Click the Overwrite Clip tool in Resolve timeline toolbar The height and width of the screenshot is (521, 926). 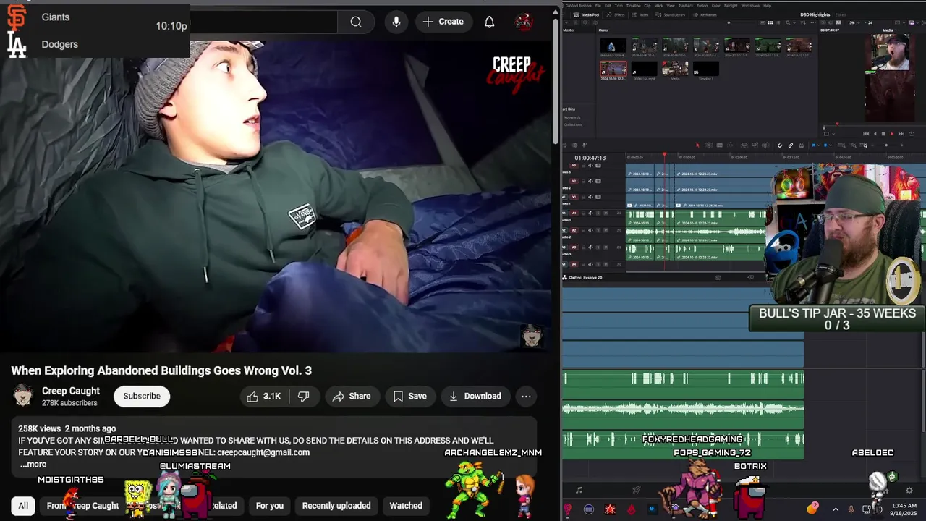(x=755, y=145)
